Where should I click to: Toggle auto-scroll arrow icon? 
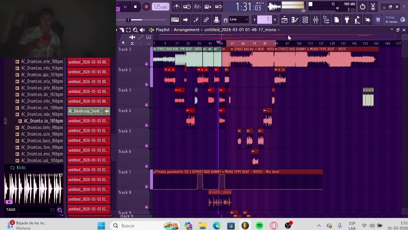(186, 20)
